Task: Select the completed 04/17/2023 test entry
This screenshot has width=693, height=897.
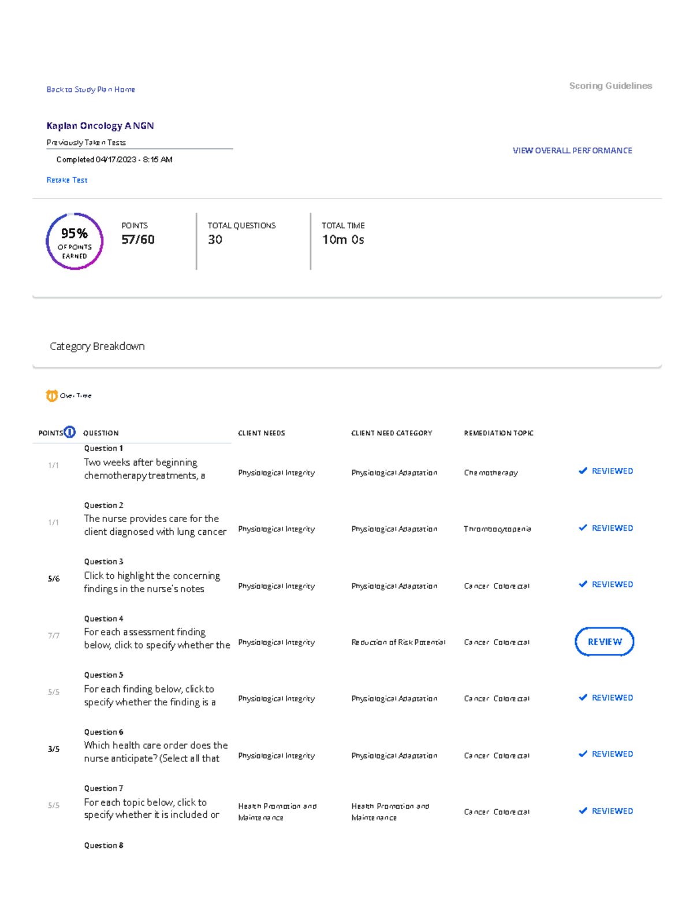Action: coord(114,160)
